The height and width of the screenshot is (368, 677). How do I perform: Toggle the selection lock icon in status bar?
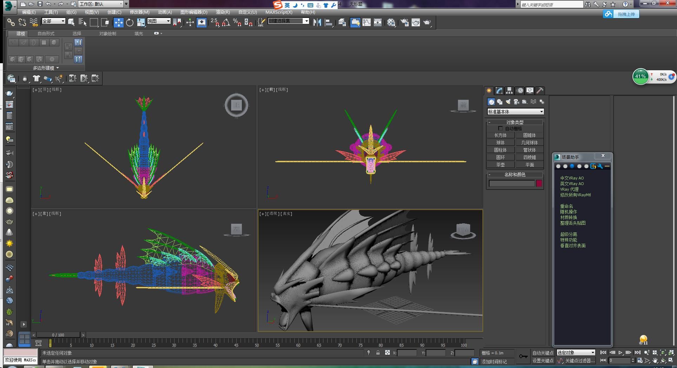[378, 353]
